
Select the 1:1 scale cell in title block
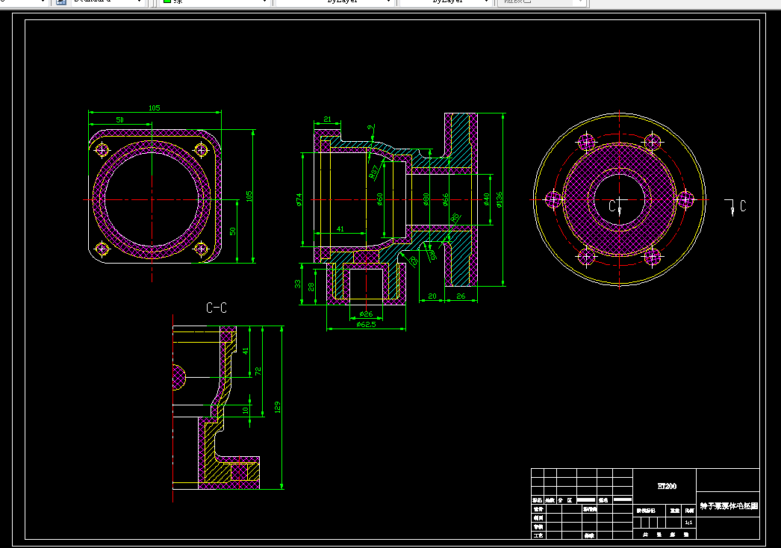tap(688, 523)
